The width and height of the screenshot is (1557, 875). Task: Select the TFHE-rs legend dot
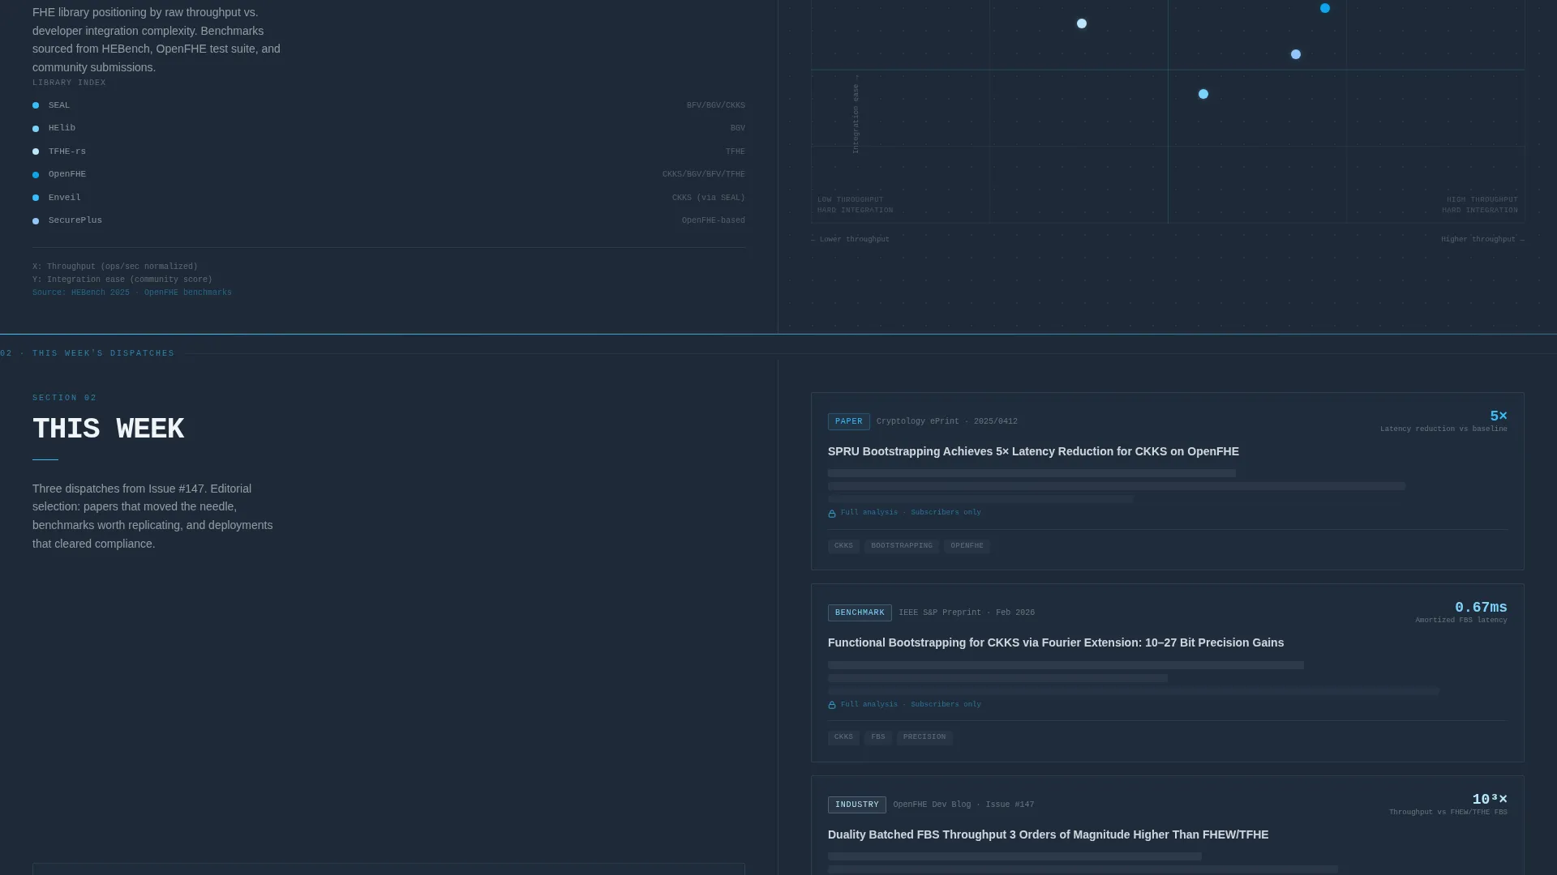tap(36, 152)
